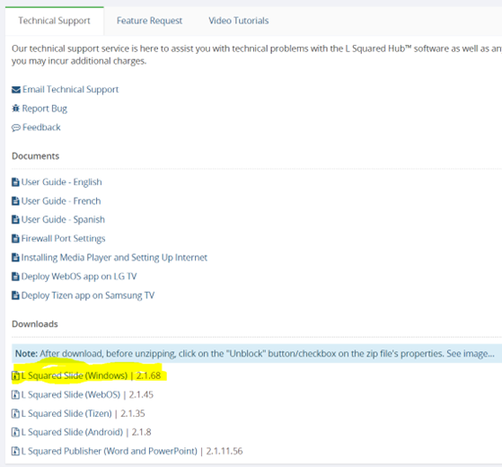
Task: Click document icon for User Guide - French
Action: click(x=15, y=201)
